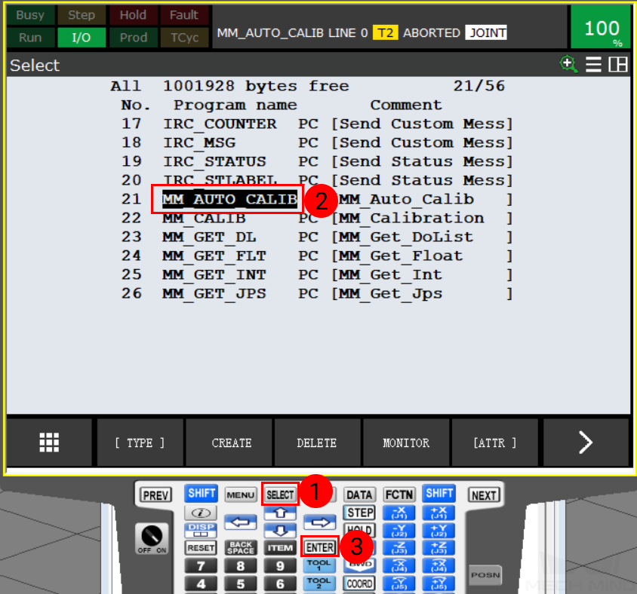637x594 pixels.
Task: Click the +Y (J5) jog key
Action: click(x=439, y=583)
